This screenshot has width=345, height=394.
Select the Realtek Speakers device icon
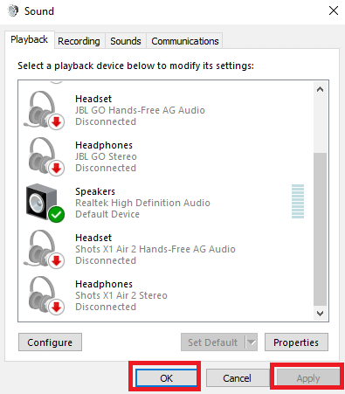click(x=45, y=203)
